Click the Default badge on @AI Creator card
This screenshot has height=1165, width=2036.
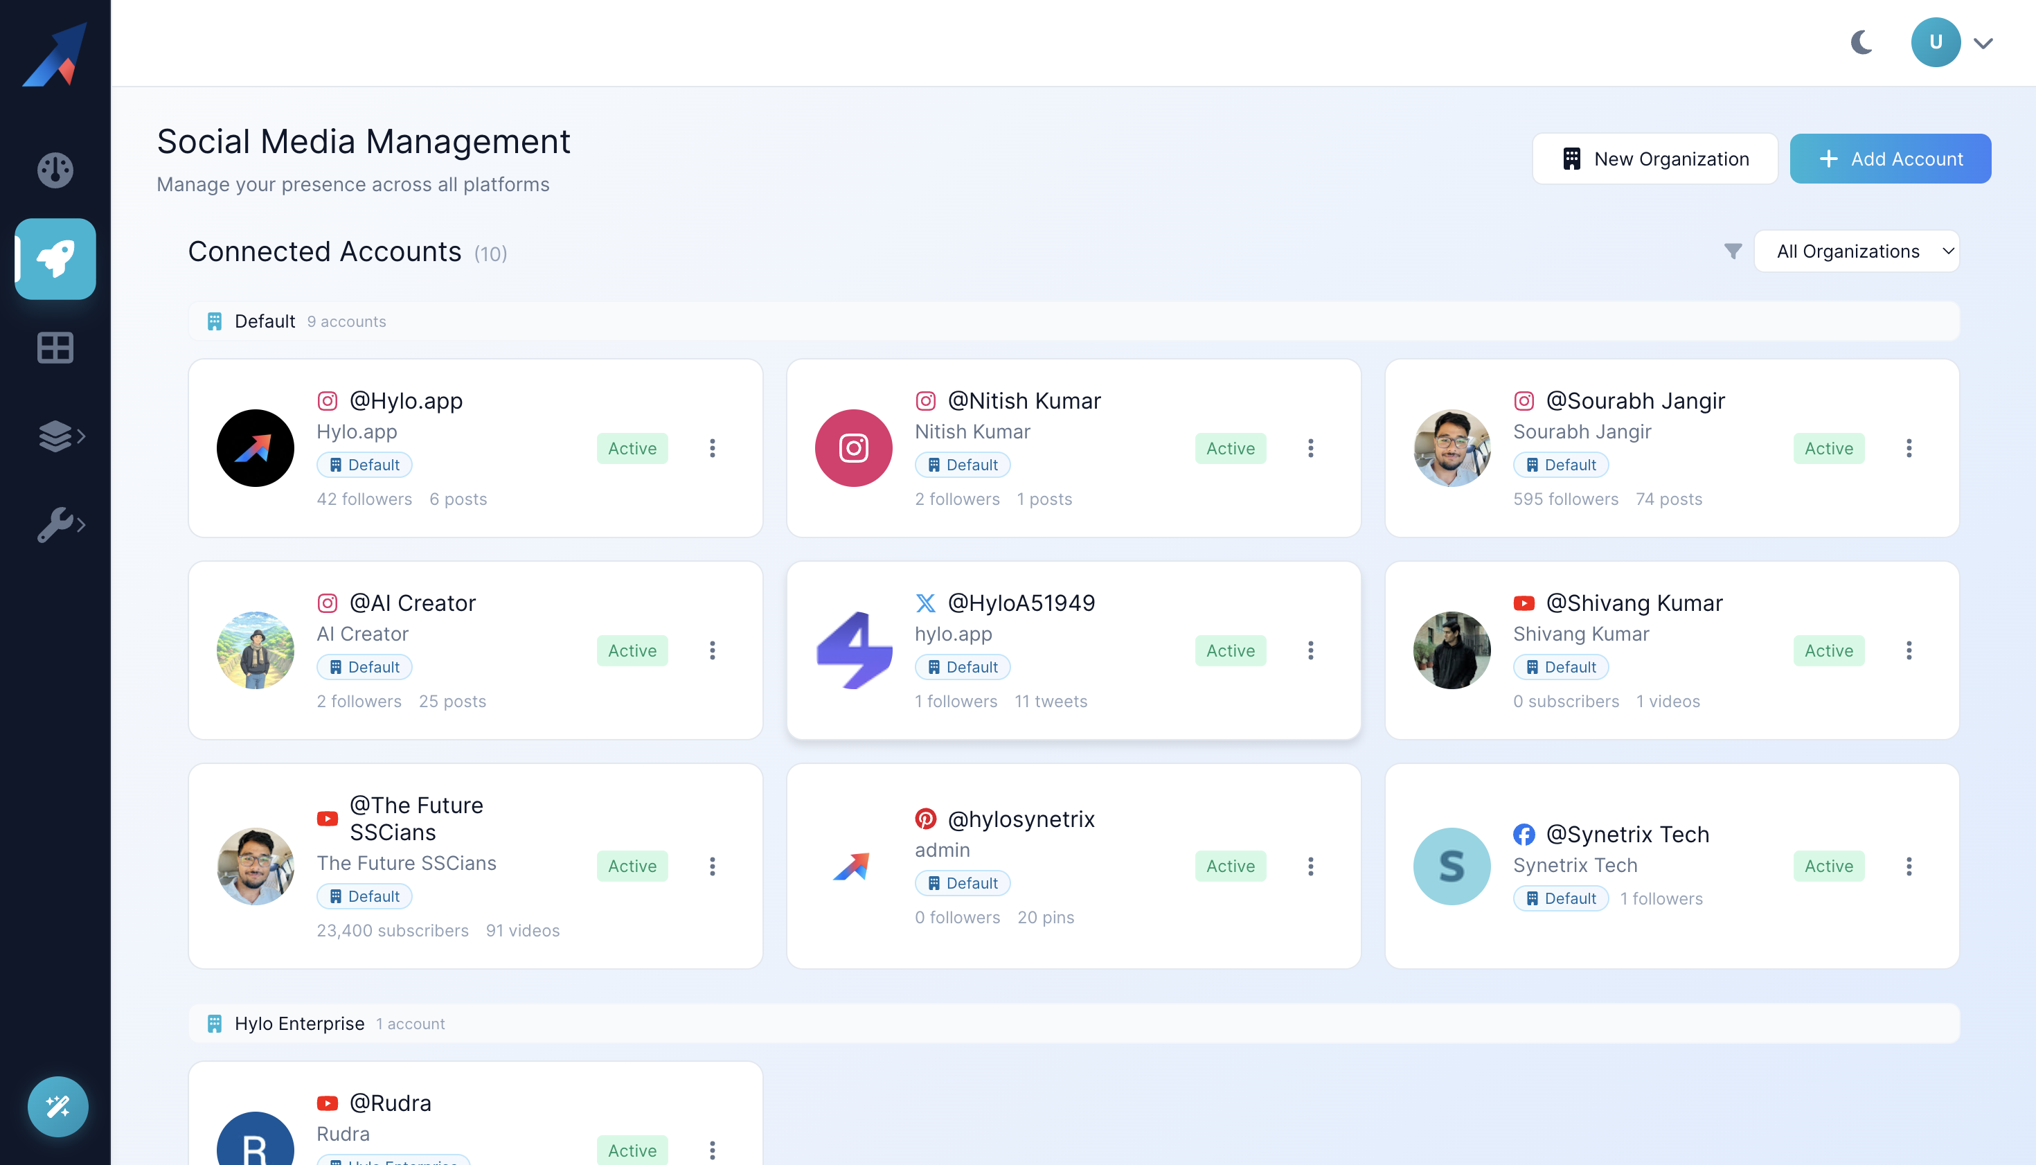pyautogui.click(x=364, y=666)
